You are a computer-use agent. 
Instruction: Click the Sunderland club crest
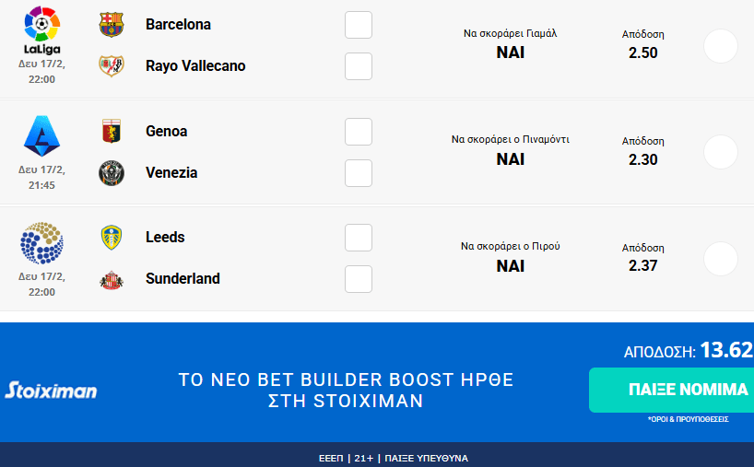111,279
